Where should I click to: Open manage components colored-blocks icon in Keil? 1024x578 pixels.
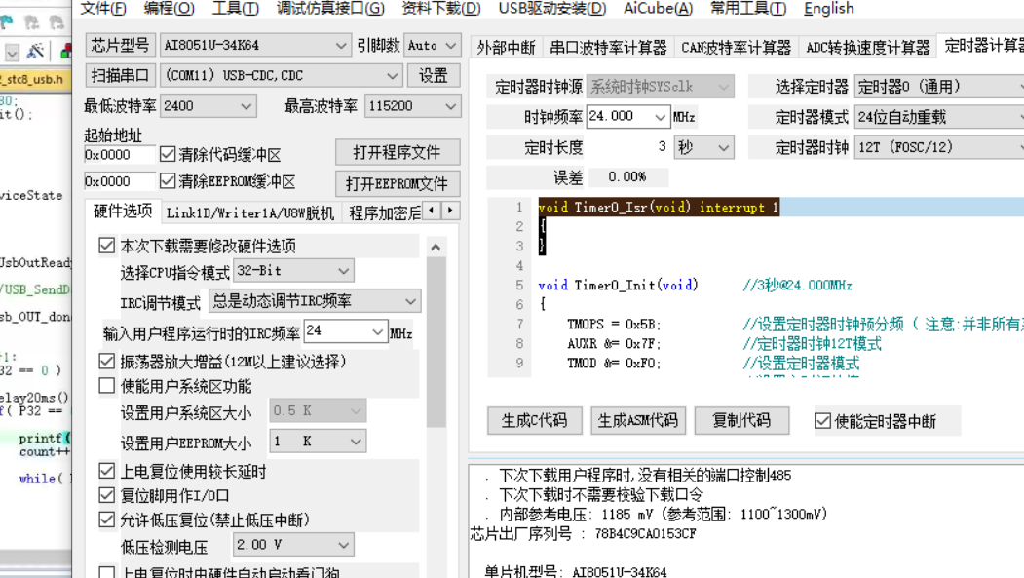point(66,51)
